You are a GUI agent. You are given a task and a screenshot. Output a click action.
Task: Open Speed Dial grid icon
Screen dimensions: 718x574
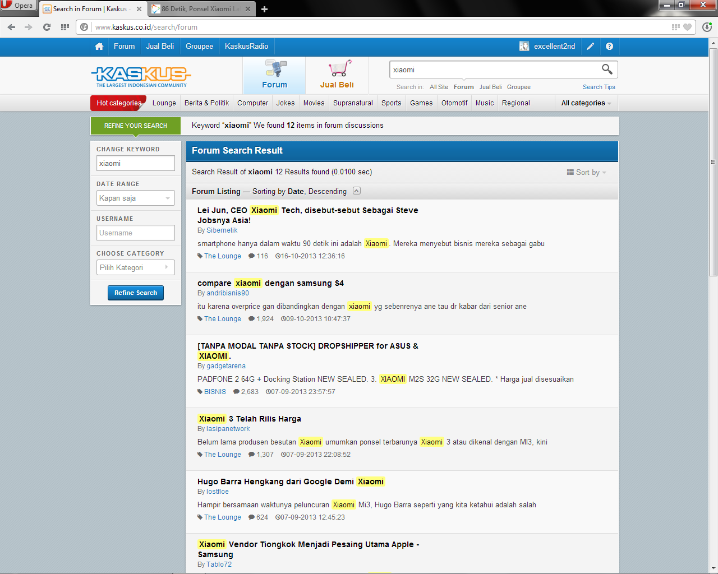click(65, 27)
